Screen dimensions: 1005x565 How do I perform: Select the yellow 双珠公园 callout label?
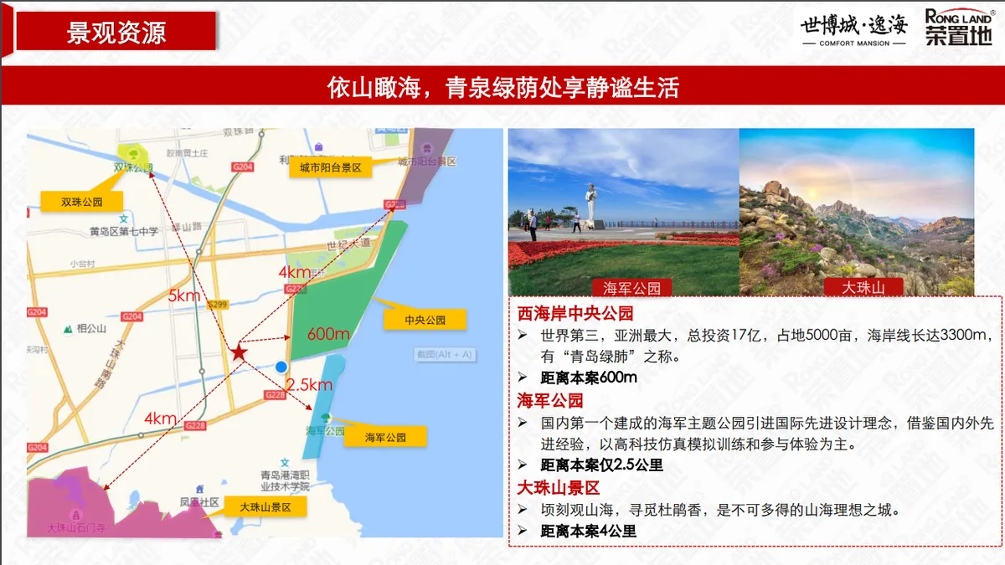81,202
